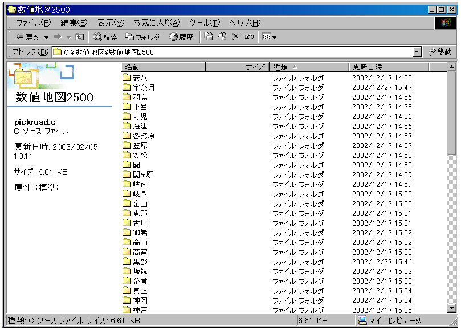Click the 2002/12/27 15:46 date cell
The width and height of the screenshot is (461, 332).
382,262
